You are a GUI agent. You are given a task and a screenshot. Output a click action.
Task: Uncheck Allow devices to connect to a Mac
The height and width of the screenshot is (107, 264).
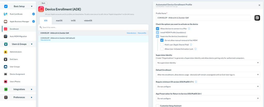click(158, 28)
